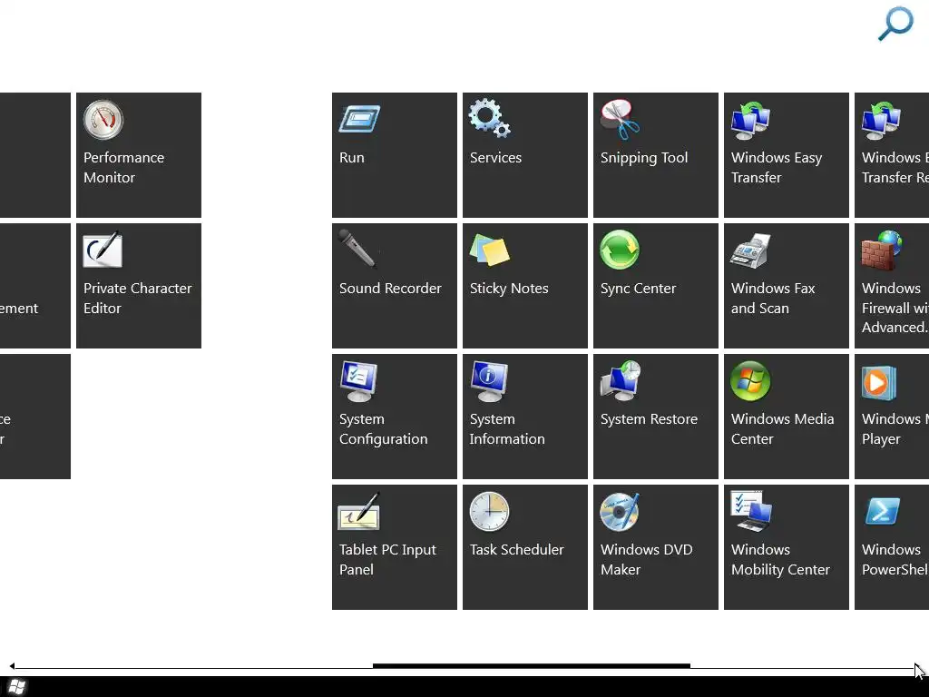Click the "Windows Mobility Center" label
Viewport: 929px width, 697px height.
[780, 560]
